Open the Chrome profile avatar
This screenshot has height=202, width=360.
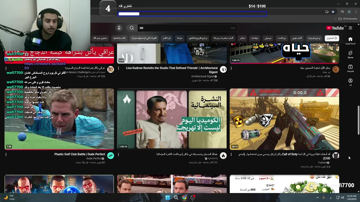coord(349,12)
